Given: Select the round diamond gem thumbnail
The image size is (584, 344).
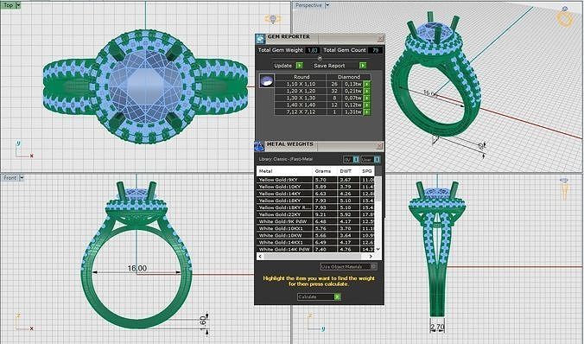Looking at the screenshot, I should tap(267, 80).
